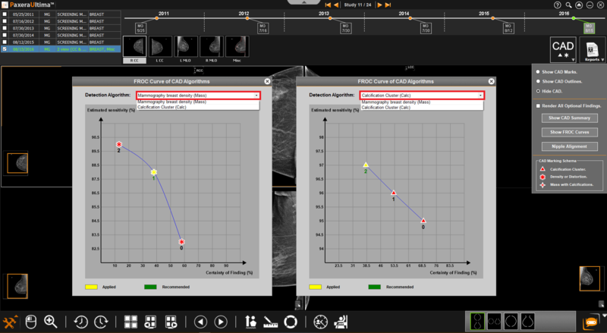Choose Calcification Cluster (Calc) in left dropdown list

click(162, 108)
